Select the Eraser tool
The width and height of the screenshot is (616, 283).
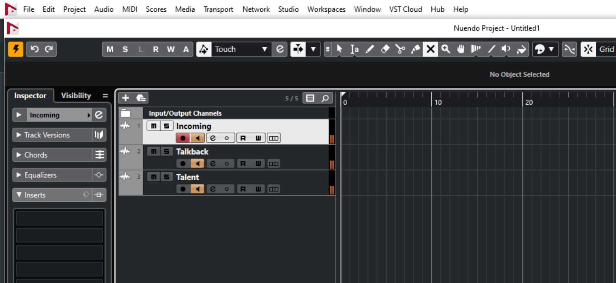click(385, 49)
